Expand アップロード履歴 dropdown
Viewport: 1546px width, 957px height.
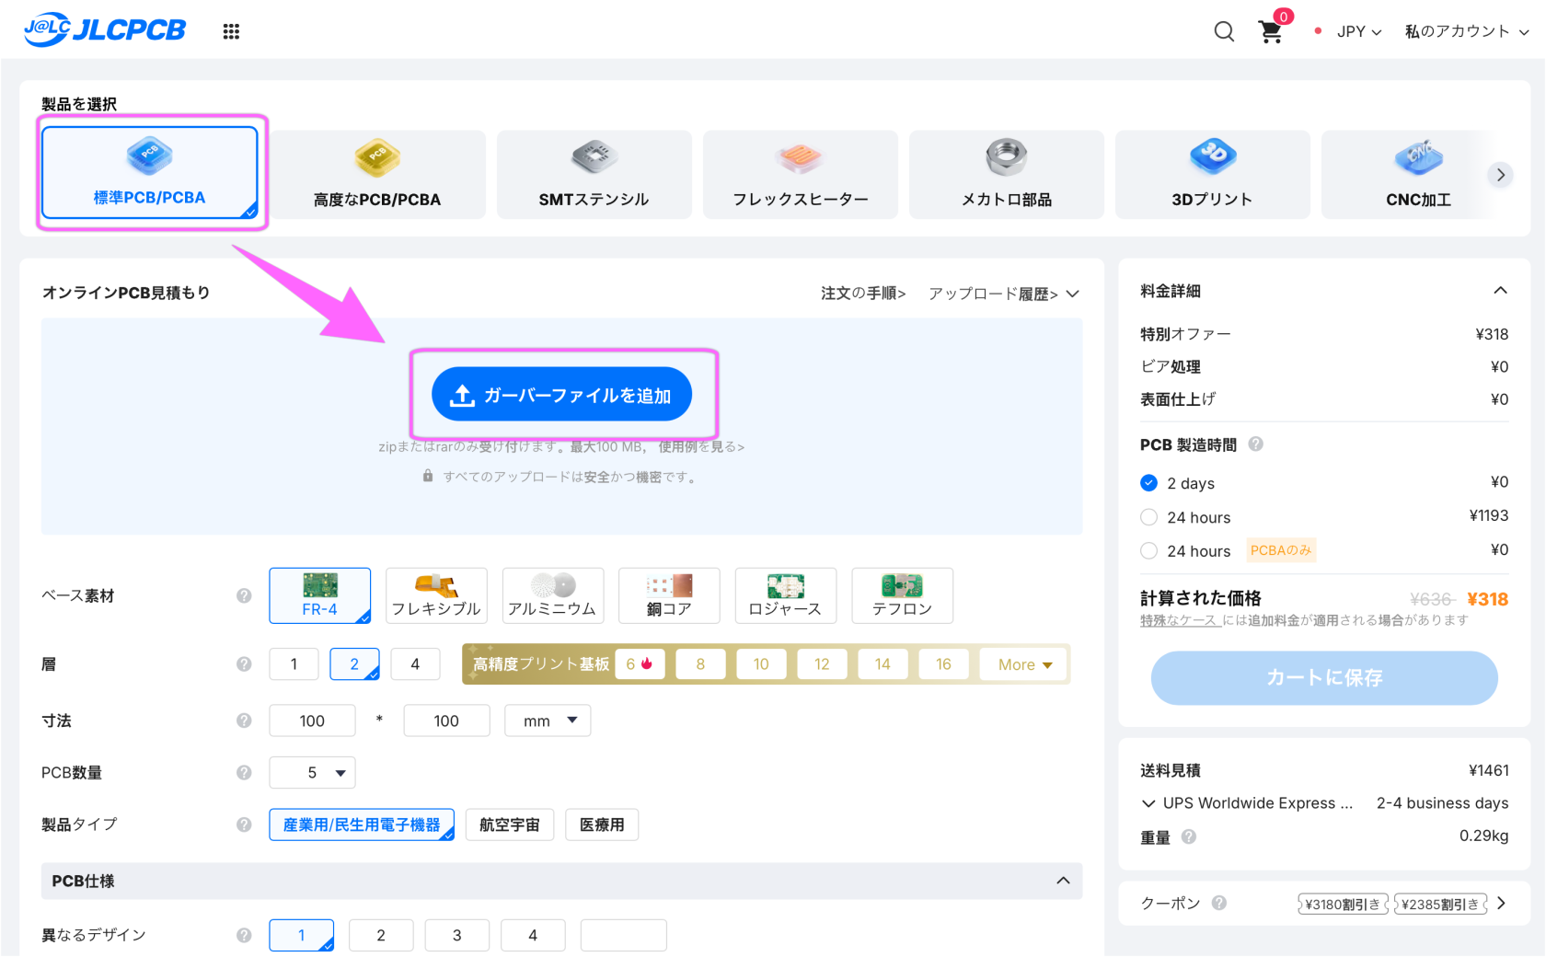click(x=1003, y=294)
